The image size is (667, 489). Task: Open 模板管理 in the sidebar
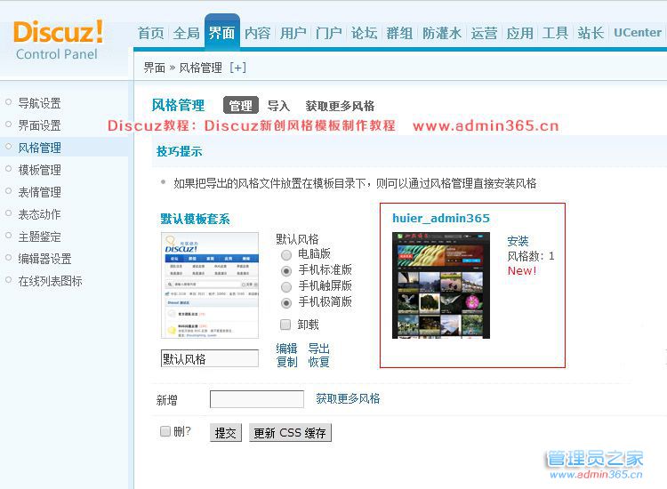(x=39, y=170)
